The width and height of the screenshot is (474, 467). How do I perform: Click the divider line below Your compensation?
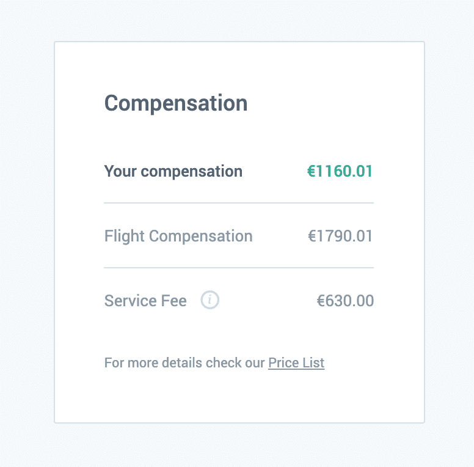point(239,203)
